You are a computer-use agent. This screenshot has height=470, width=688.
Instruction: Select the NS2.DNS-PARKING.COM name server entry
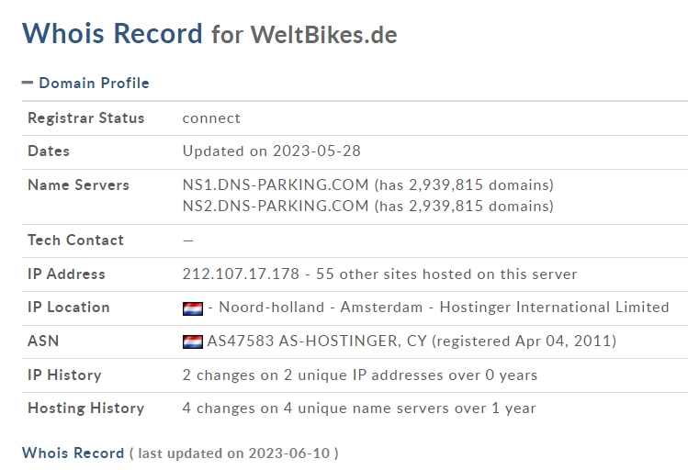point(276,206)
